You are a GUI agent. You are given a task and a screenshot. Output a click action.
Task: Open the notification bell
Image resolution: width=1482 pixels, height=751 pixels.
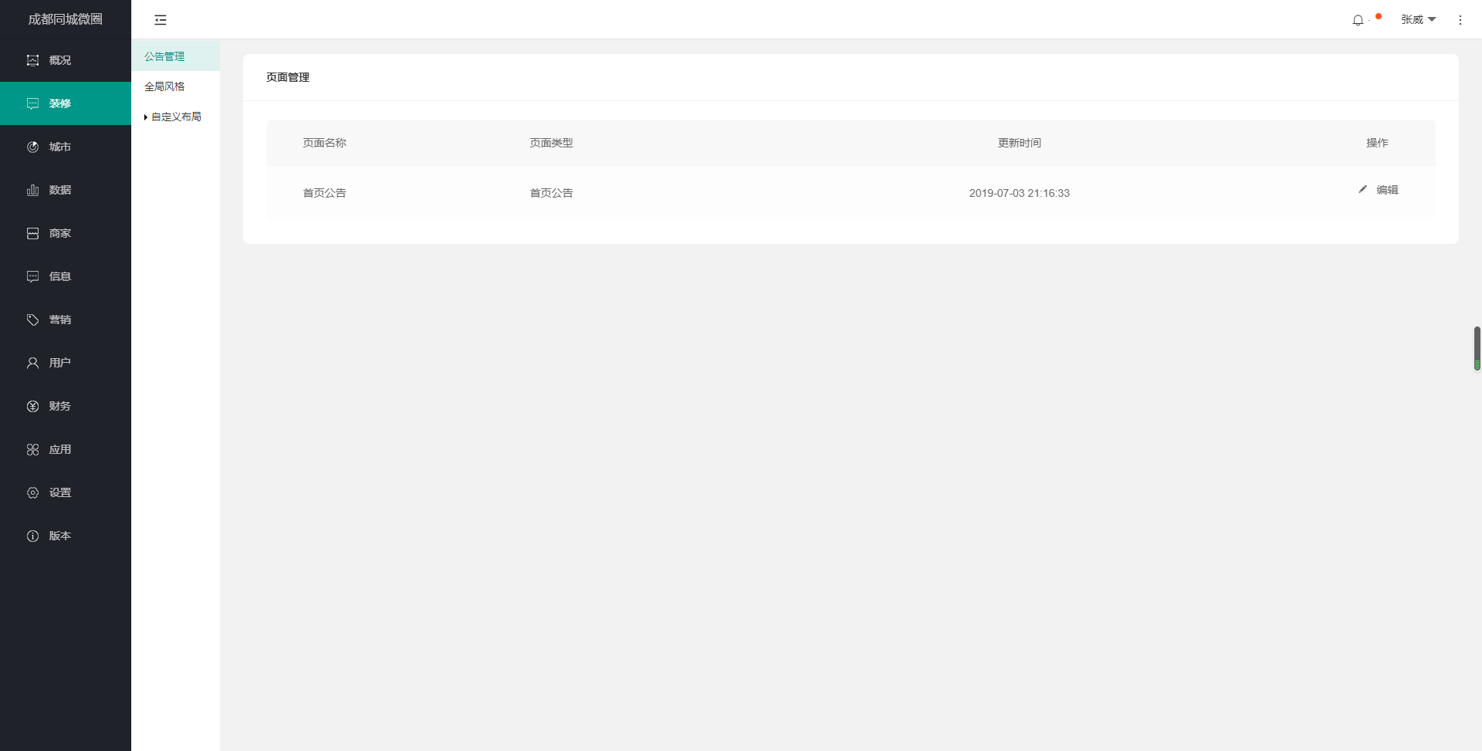(x=1358, y=20)
